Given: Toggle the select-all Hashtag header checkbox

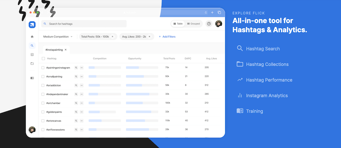Looking at the screenshot, I should [x=43, y=59].
